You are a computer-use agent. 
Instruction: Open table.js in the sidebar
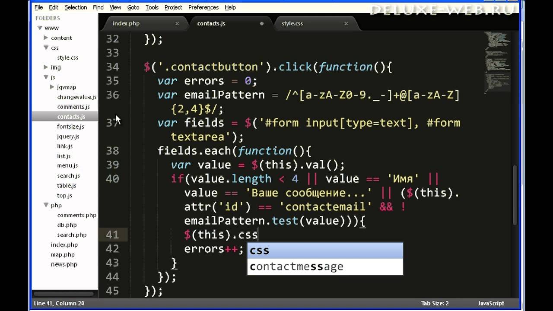coord(67,185)
